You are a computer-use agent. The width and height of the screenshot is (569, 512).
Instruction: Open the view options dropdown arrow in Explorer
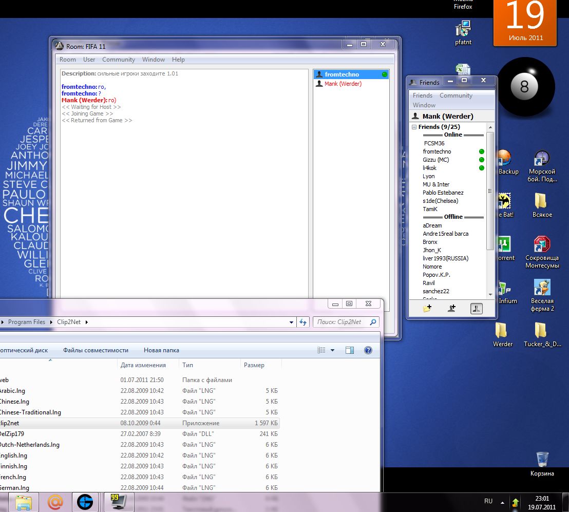[x=332, y=350]
